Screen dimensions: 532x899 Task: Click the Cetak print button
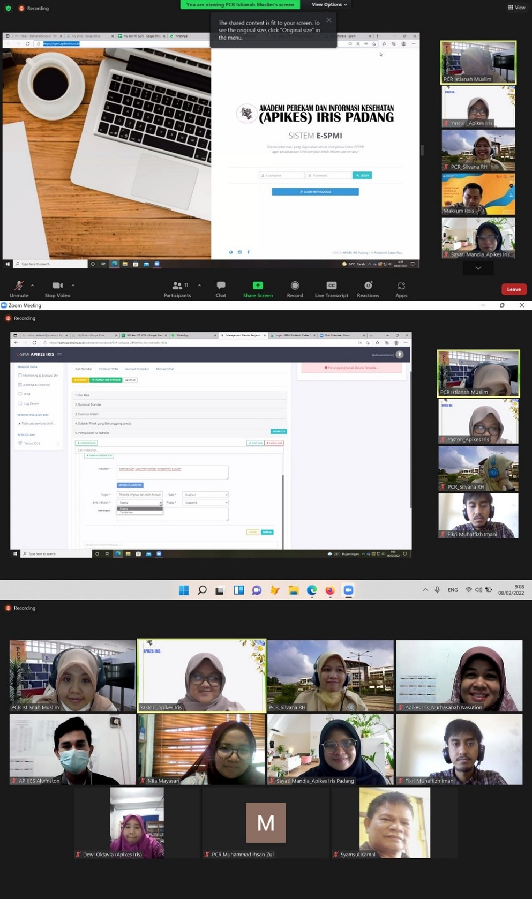pos(131,380)
